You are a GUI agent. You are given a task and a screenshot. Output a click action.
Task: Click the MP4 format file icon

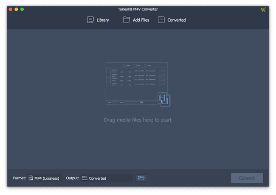[31, 178]
